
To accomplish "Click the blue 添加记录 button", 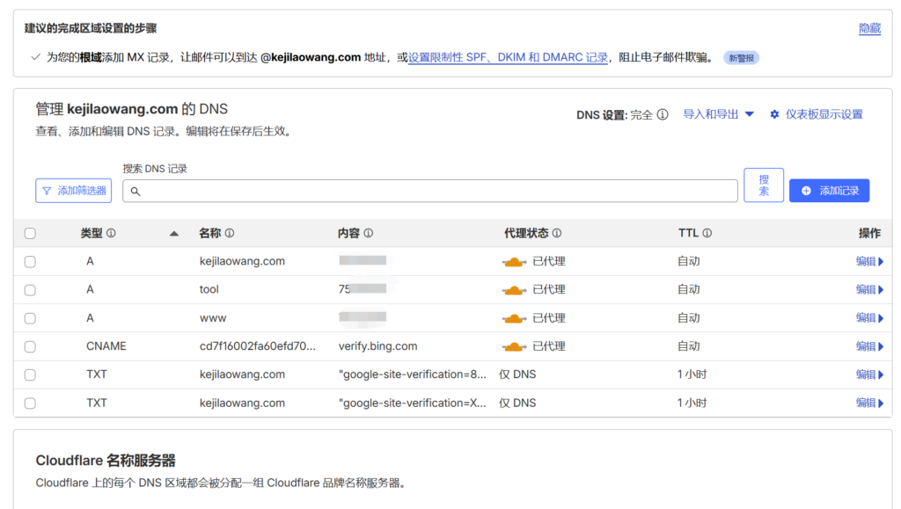I will coord(829,191).
